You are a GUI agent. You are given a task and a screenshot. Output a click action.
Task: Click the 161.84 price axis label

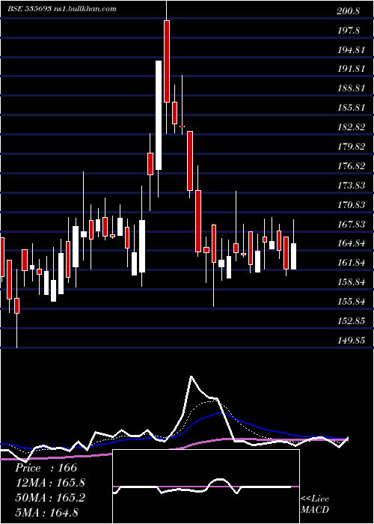click(350, 263)
